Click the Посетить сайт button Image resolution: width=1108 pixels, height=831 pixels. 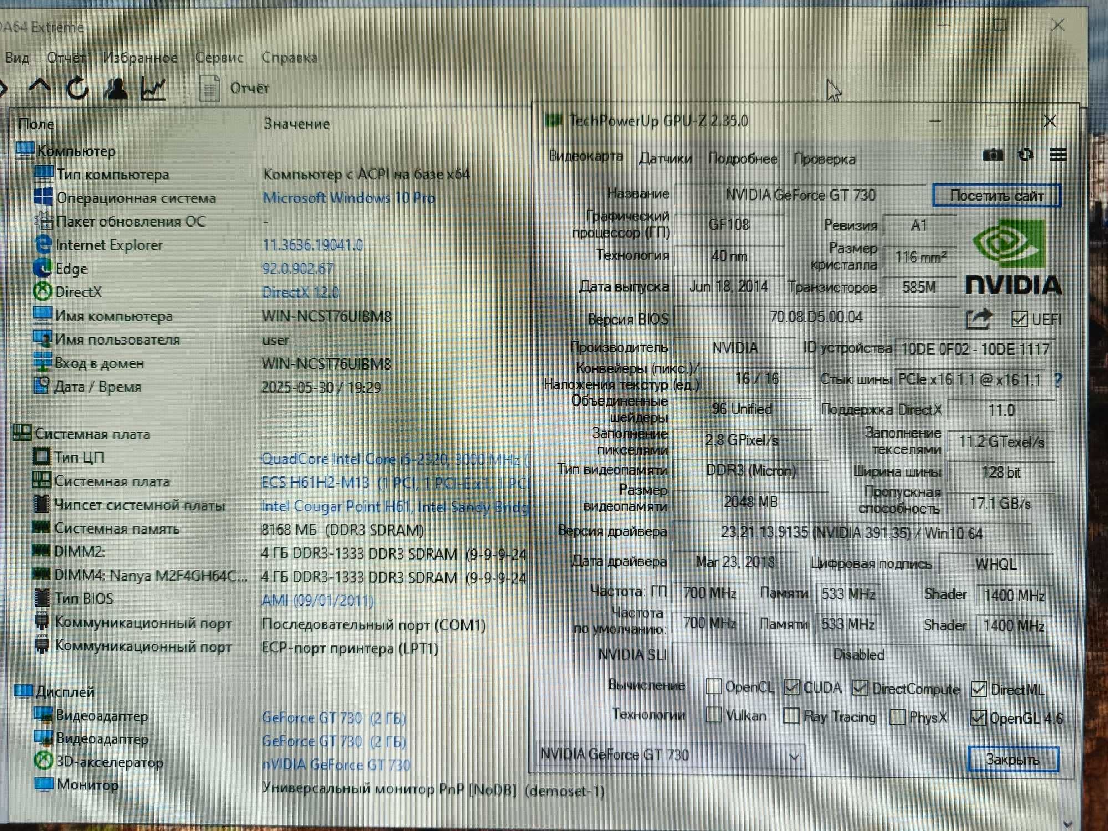[x=997, y=196]
